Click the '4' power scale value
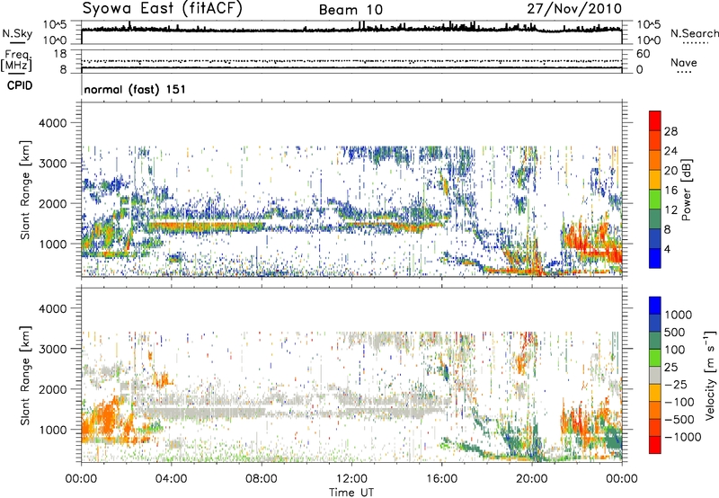The height and width of the screenshot is (498, 719). (x=668, y=250)
